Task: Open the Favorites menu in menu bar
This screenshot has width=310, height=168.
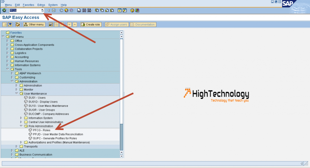Action: 28,5
